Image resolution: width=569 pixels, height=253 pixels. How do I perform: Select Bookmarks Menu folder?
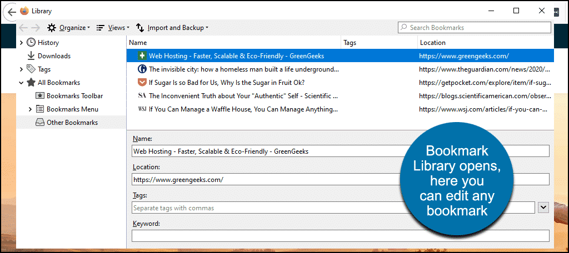(72, 109)
